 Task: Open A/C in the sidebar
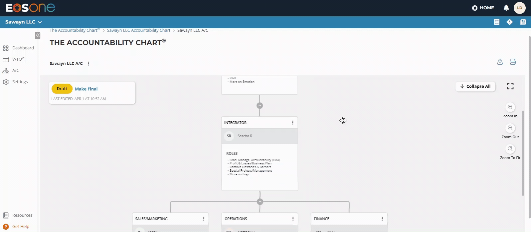click(16, 70)
